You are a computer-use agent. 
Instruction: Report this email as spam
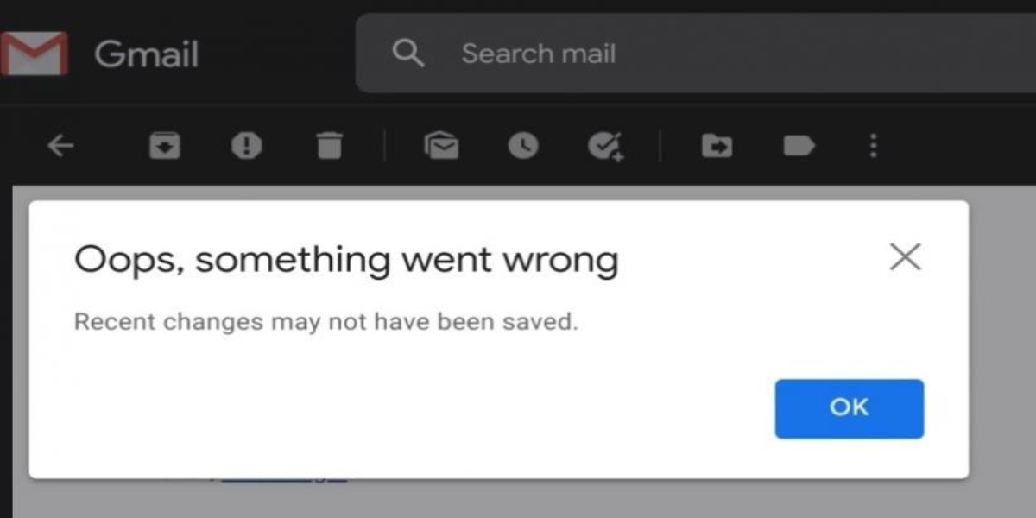[246, 146]
